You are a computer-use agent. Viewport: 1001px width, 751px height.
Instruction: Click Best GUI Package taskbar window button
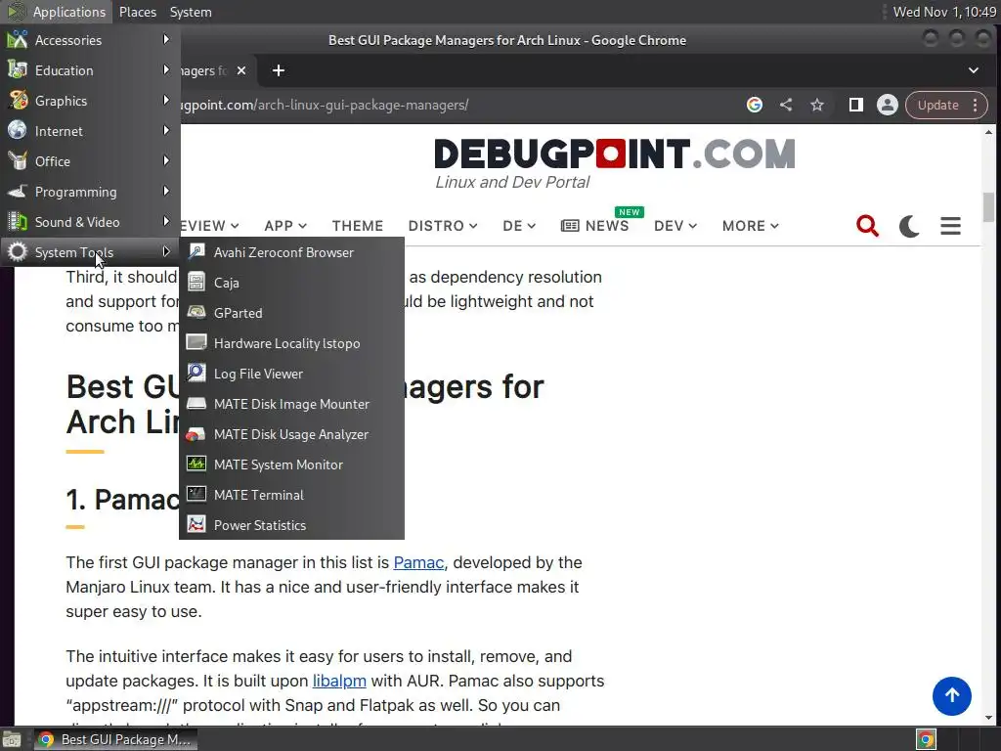click(x=115, y=739)
